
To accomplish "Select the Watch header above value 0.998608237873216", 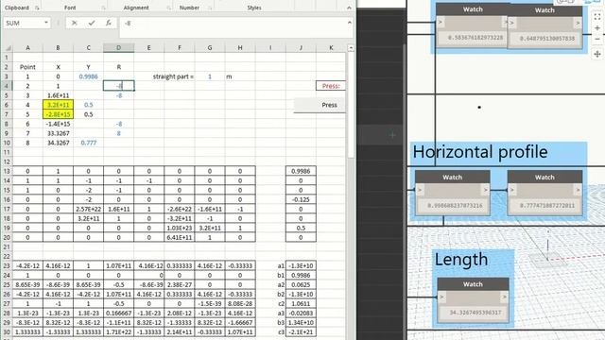I will coord(452,178).
